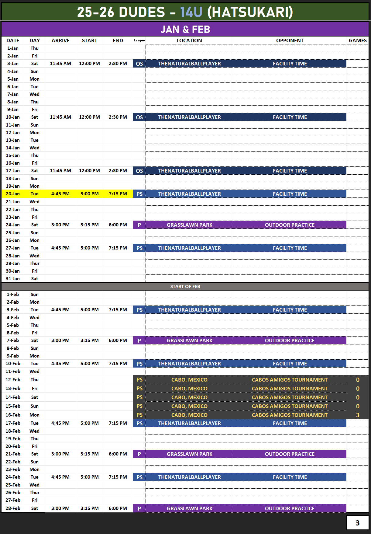Click the 25-26 DUDES 14U title banner

click(x=185, y=12)
